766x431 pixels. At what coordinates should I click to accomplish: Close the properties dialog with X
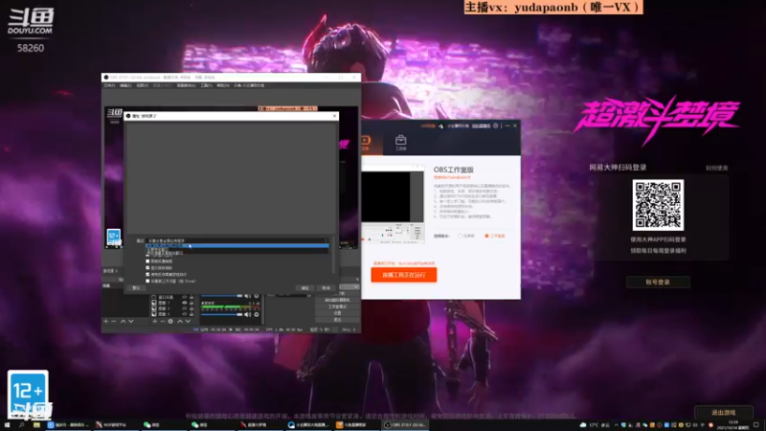click(334, 116)
